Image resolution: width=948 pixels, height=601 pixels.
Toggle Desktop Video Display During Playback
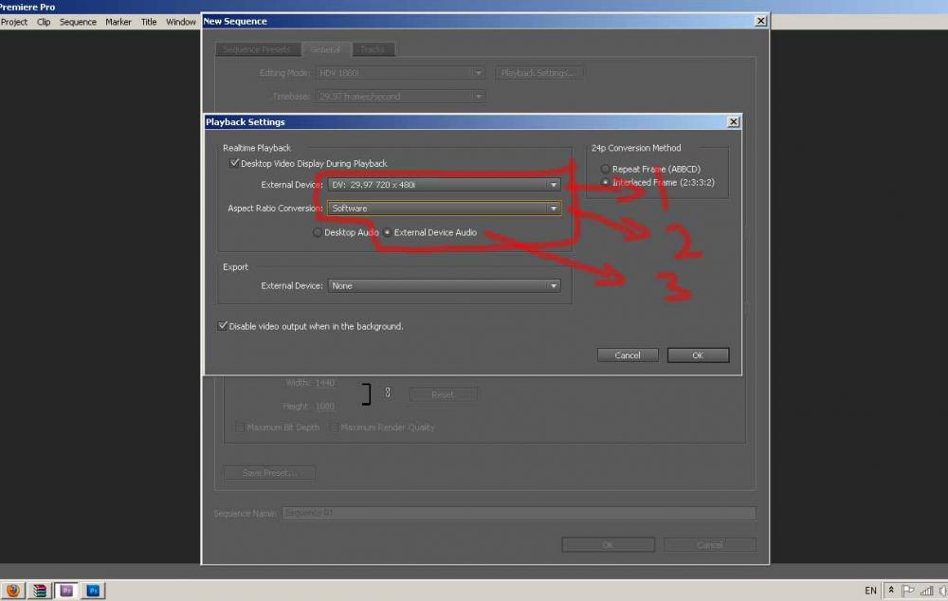click(x=234, y=163)
